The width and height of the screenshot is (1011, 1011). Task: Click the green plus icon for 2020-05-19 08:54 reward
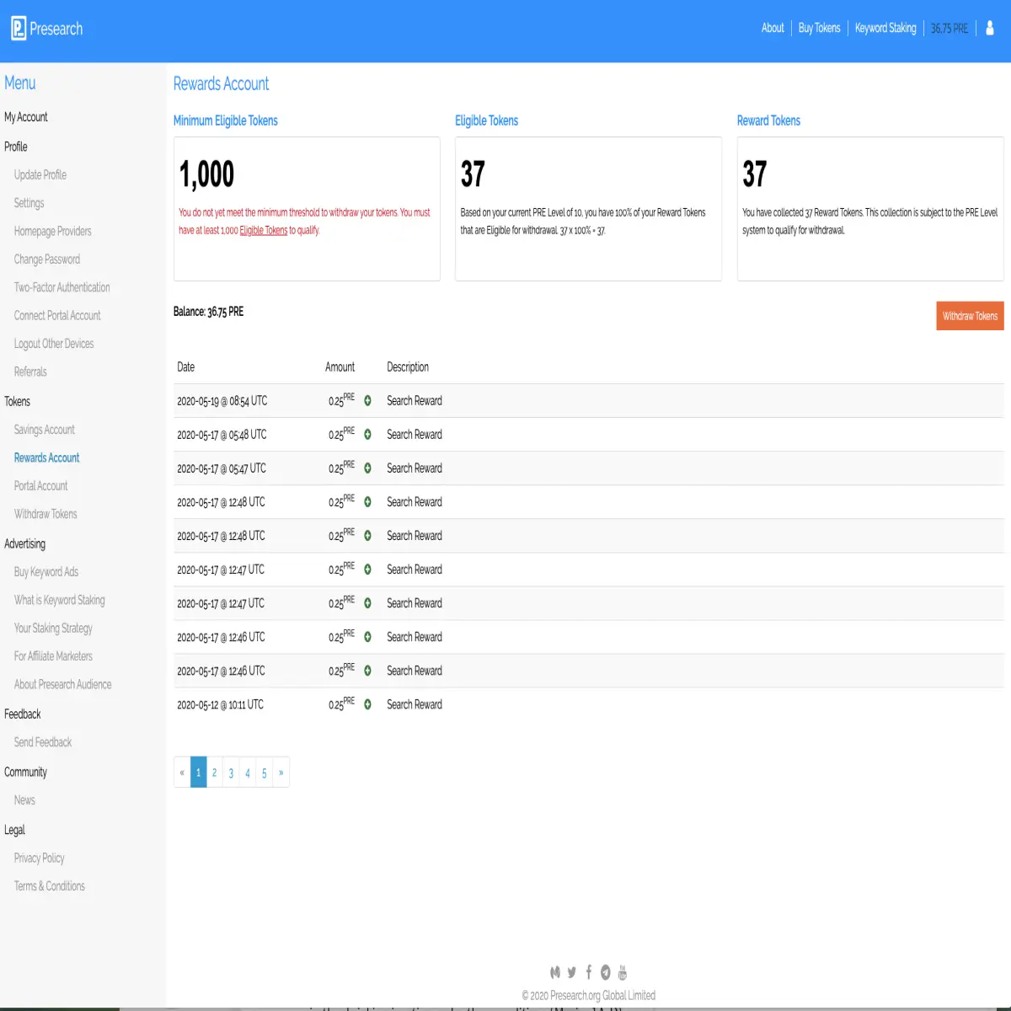pos(367,401)
